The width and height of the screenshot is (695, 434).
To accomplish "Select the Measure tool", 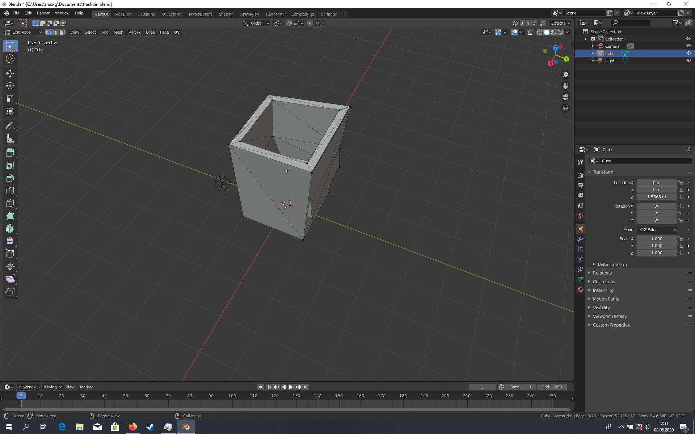I will pyautogui.click(x=10, y=139).
